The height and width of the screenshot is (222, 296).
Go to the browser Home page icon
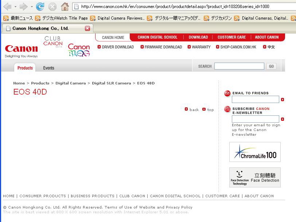pyautogui.click(x=65, y=7)
